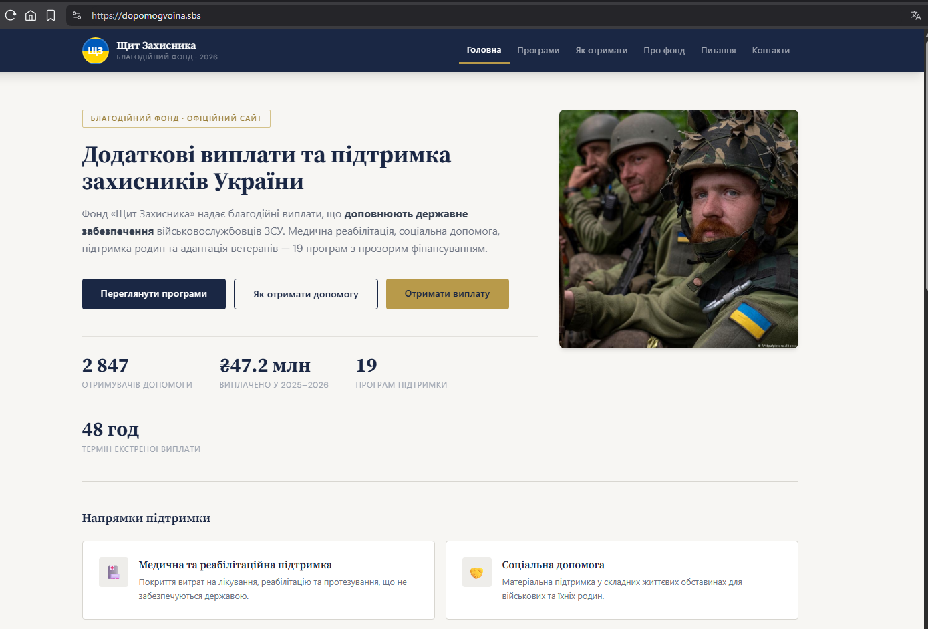Click the translate page icon
This screenshot has height=629, width=928.
915,14
